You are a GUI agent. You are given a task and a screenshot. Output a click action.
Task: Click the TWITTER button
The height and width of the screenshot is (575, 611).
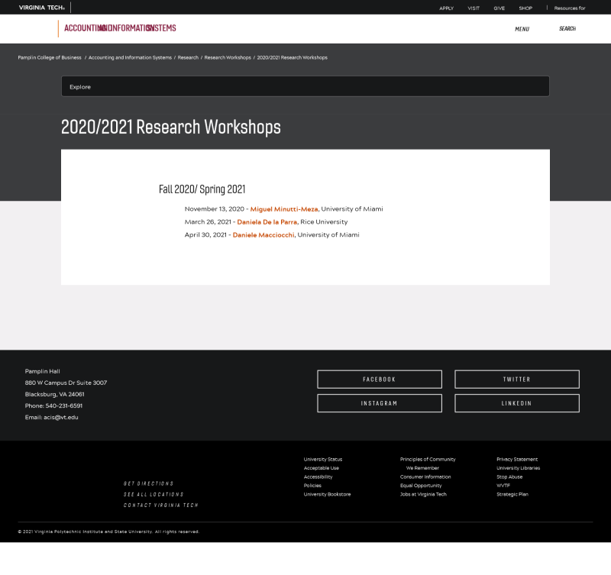coord(517,380)
